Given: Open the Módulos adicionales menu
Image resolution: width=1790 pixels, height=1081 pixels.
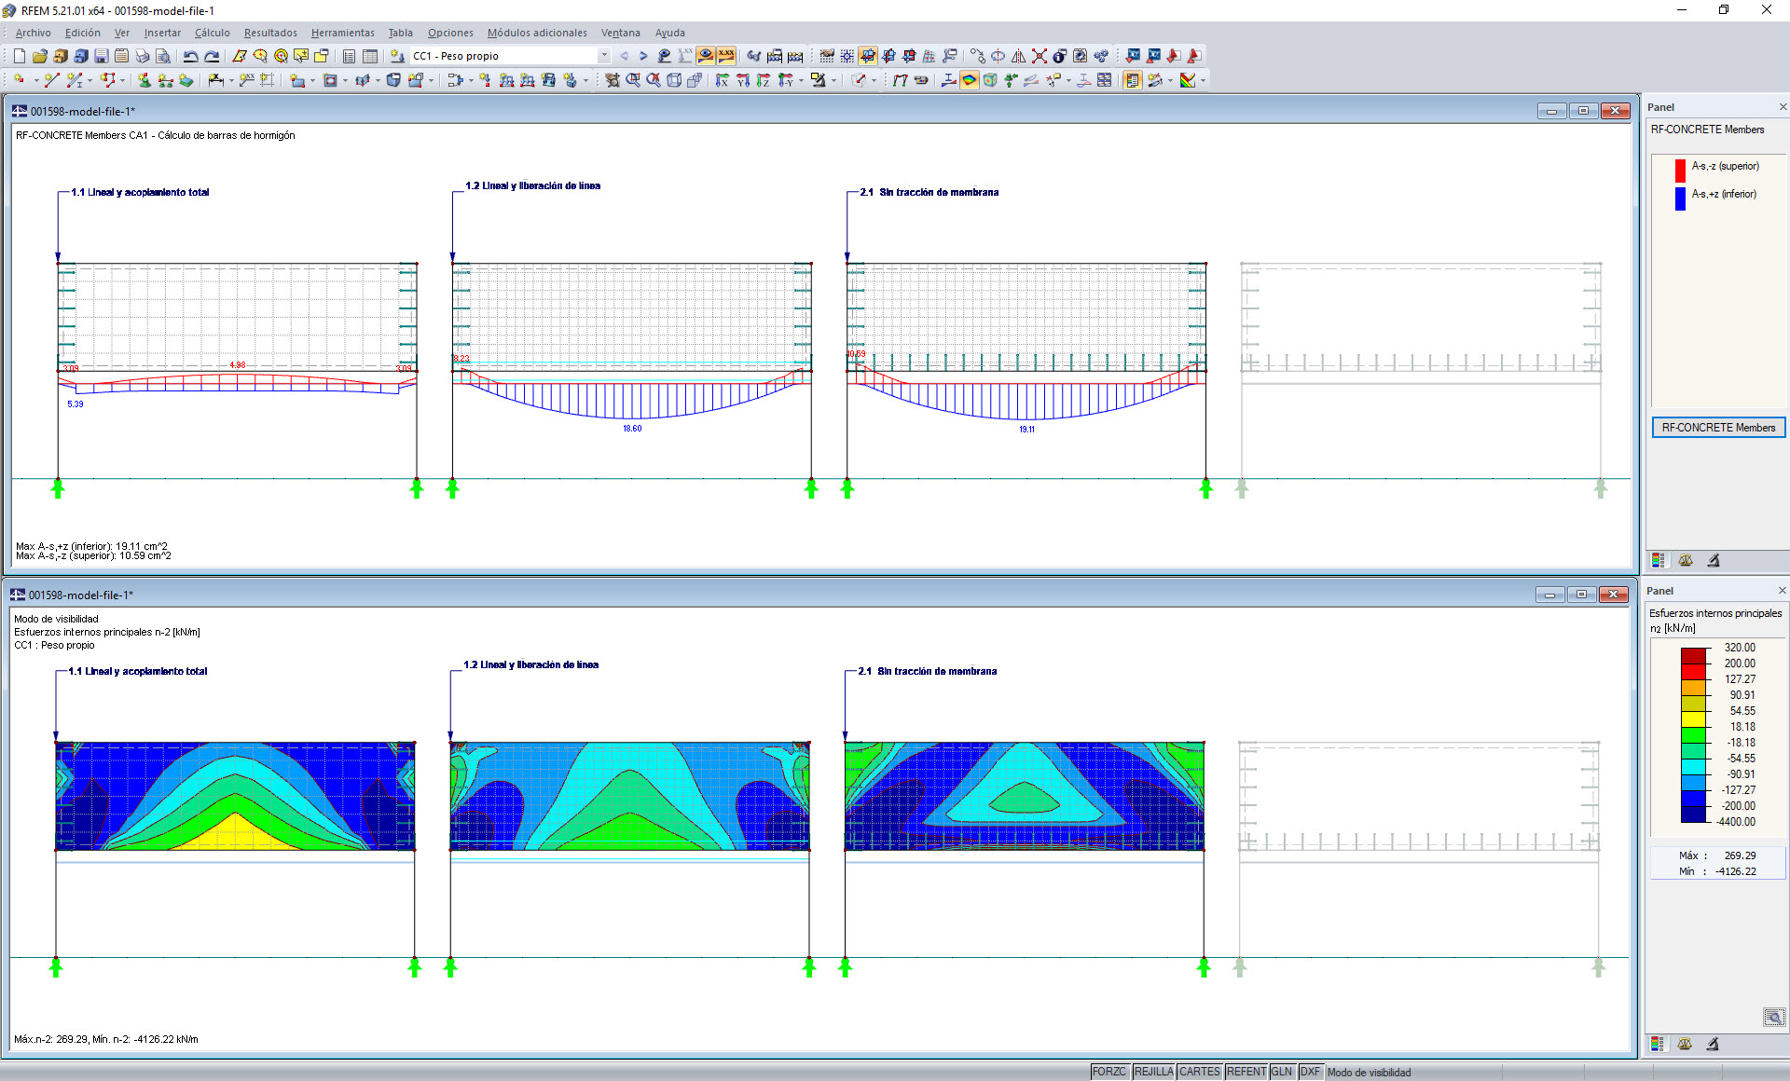Looking at the screenshot, I should pyautogui.click(x=537, y=33).
